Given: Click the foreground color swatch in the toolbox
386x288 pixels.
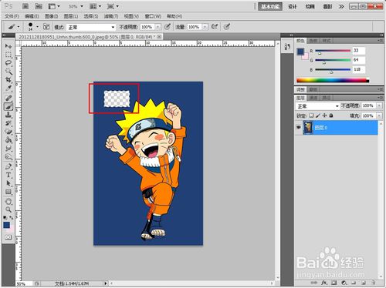Looking at the screenshot, I should click(x=6, y=225).
